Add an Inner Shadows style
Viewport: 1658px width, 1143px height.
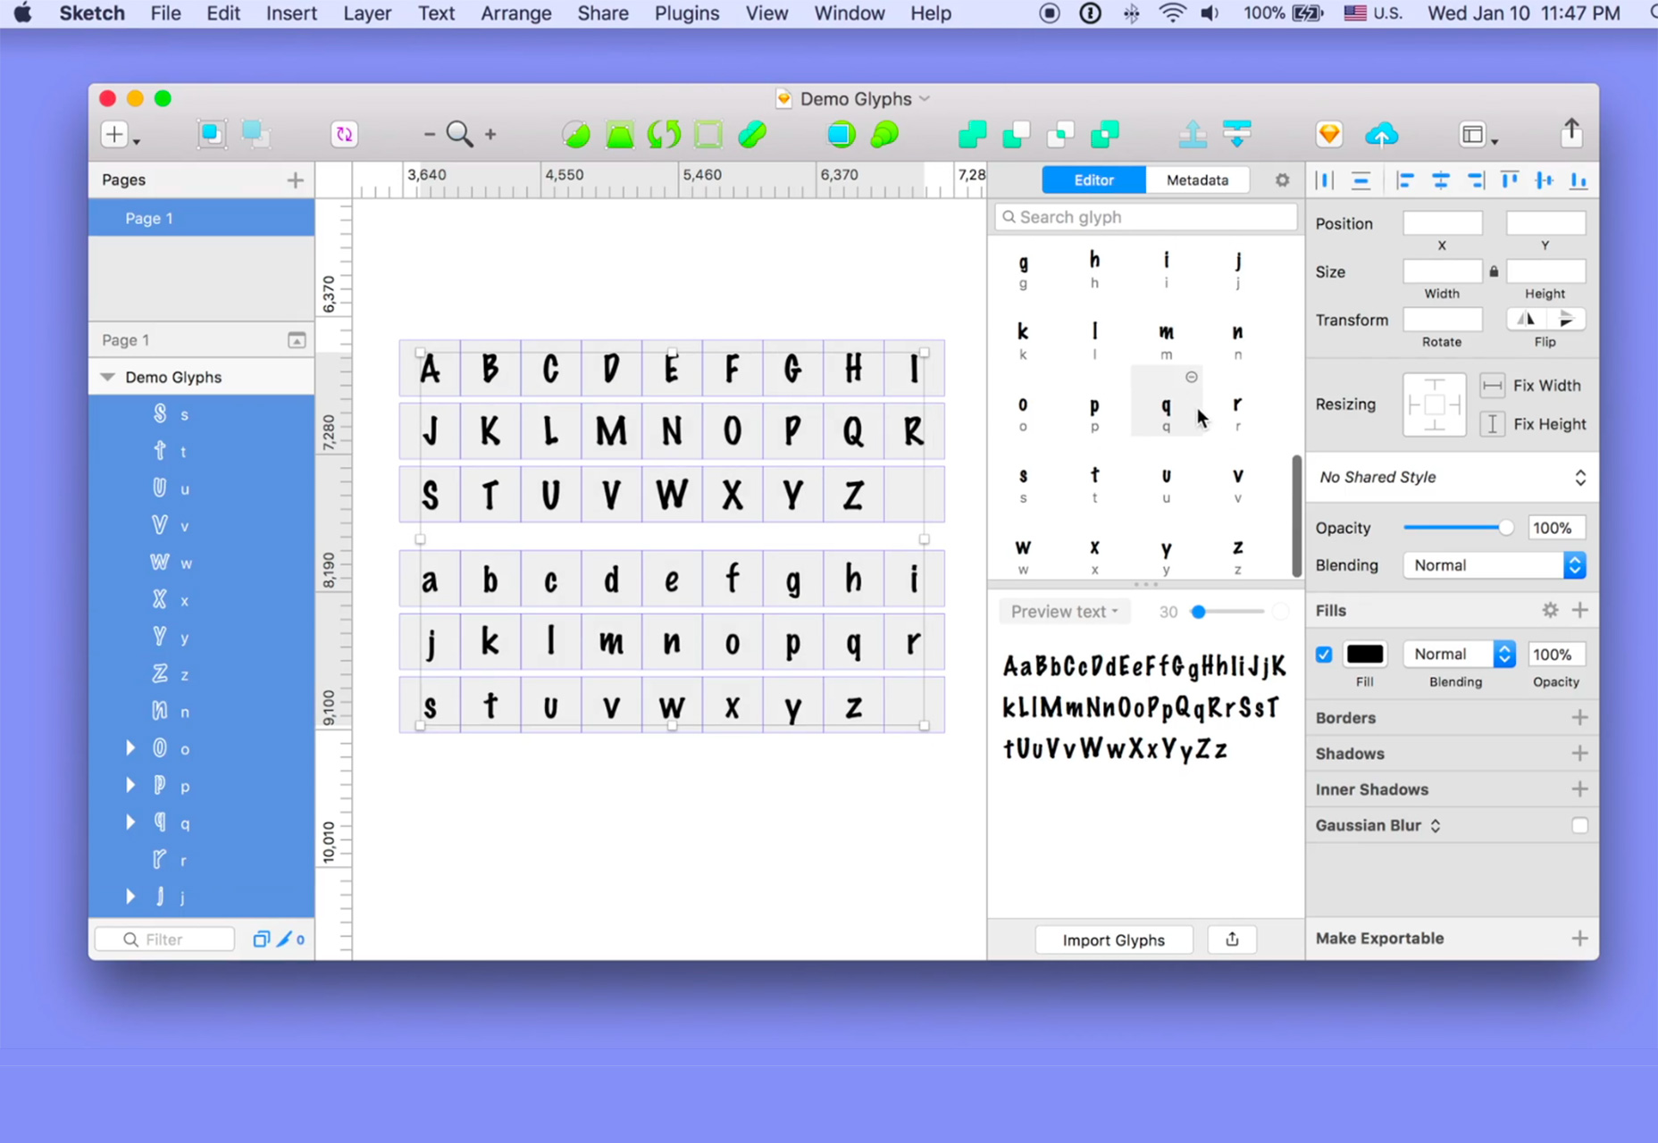click(1579, 789)
